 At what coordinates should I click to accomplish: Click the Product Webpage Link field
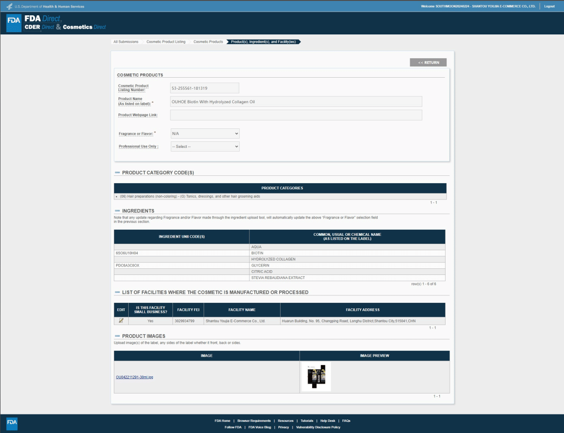(x=296, y=115)
